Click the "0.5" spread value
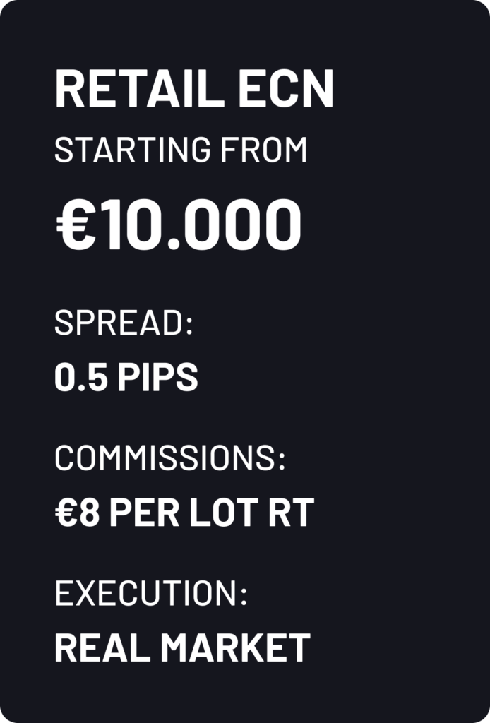490x723 pixels. [x=80, y=378]
